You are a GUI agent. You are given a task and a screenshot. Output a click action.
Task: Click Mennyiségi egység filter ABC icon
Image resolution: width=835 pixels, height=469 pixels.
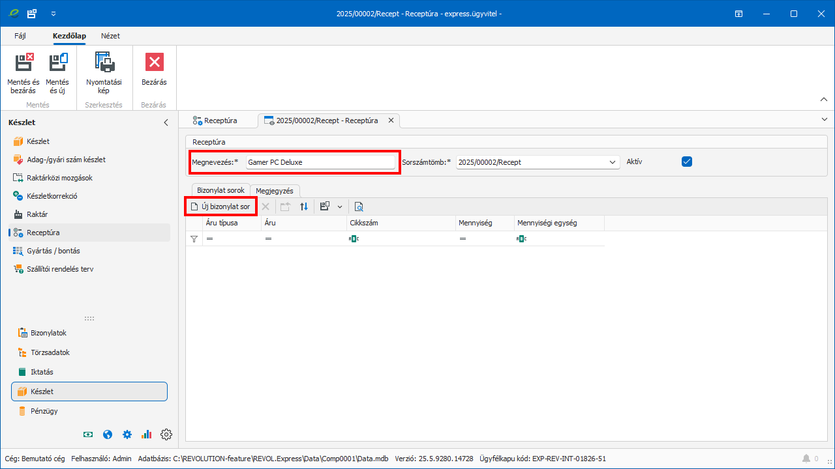pyautogui.click(x=522, y=239)
